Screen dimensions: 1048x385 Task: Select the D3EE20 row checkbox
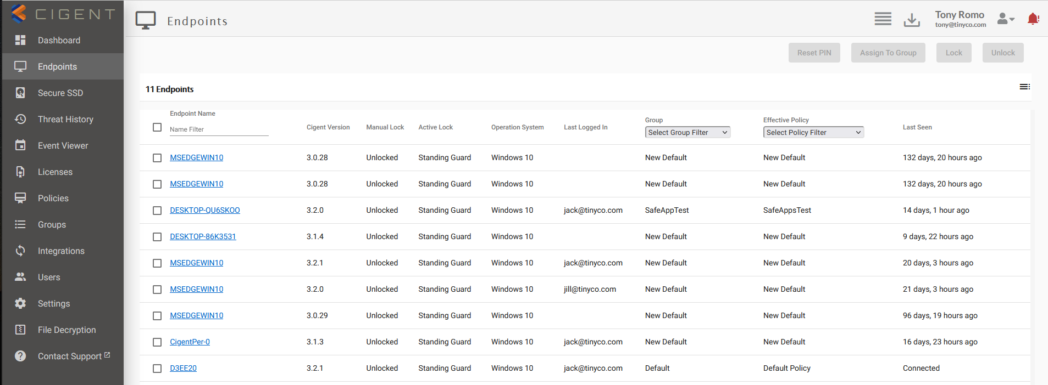157,369
